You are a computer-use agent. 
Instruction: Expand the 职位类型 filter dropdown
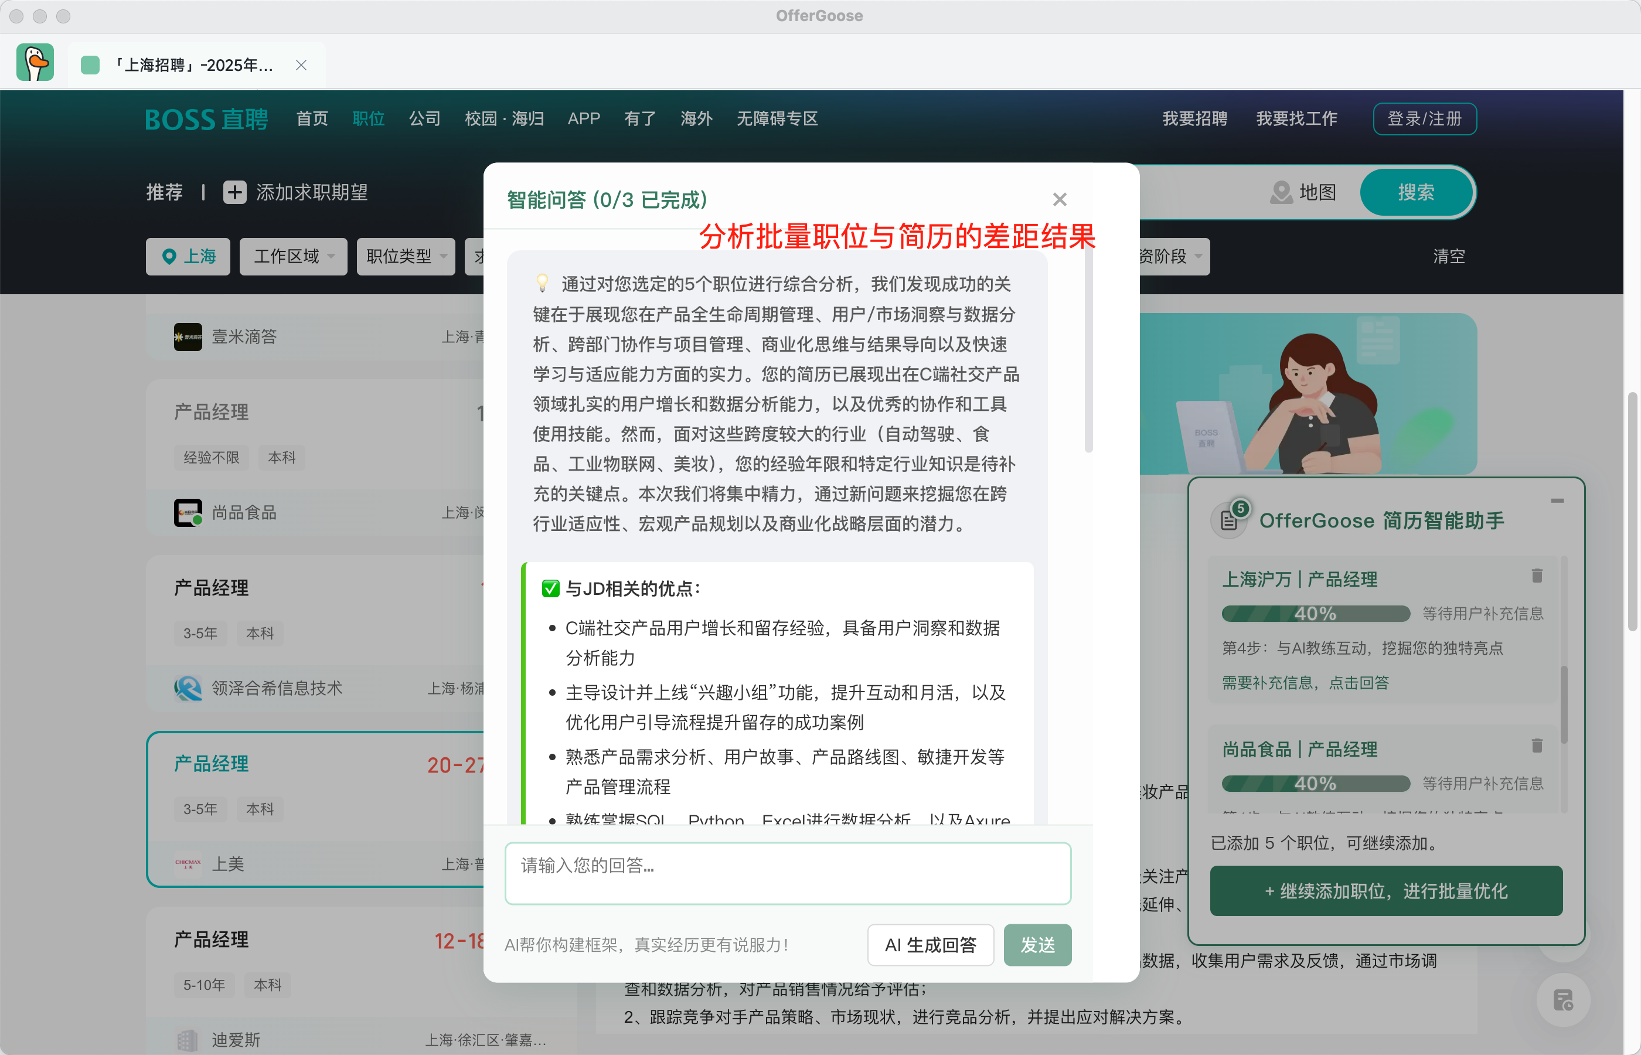tap(406, 256)
